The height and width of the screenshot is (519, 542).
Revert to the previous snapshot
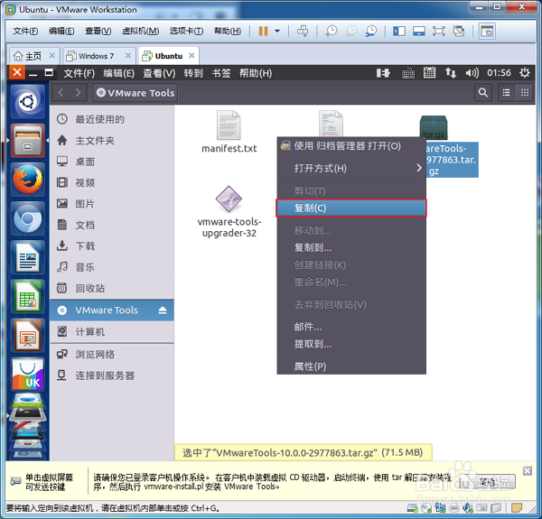pos(351,31)
